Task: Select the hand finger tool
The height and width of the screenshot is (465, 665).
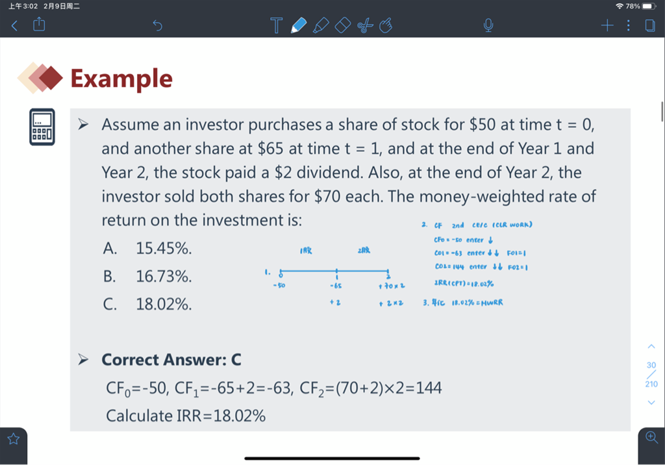Action: pos(386,25)
